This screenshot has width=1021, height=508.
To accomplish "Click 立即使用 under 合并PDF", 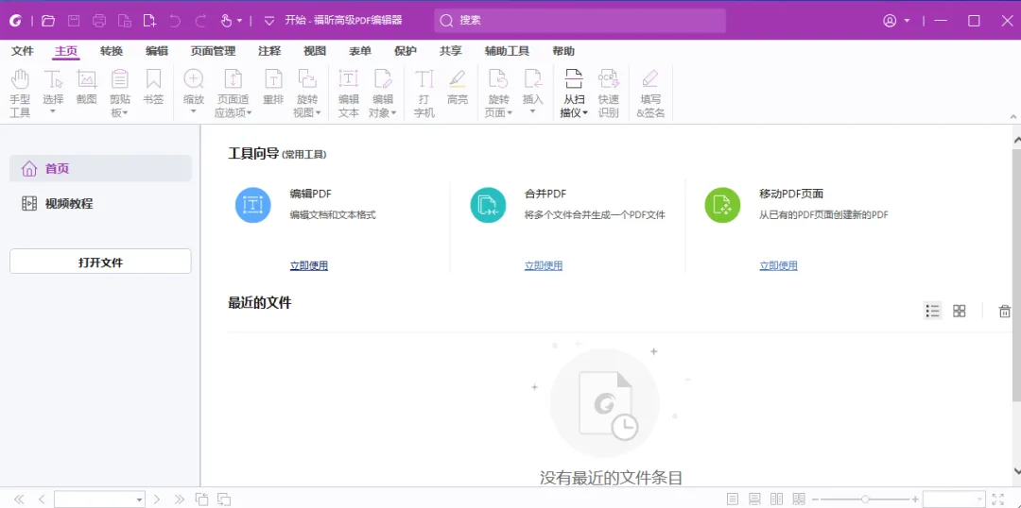I will pos(544,265).
